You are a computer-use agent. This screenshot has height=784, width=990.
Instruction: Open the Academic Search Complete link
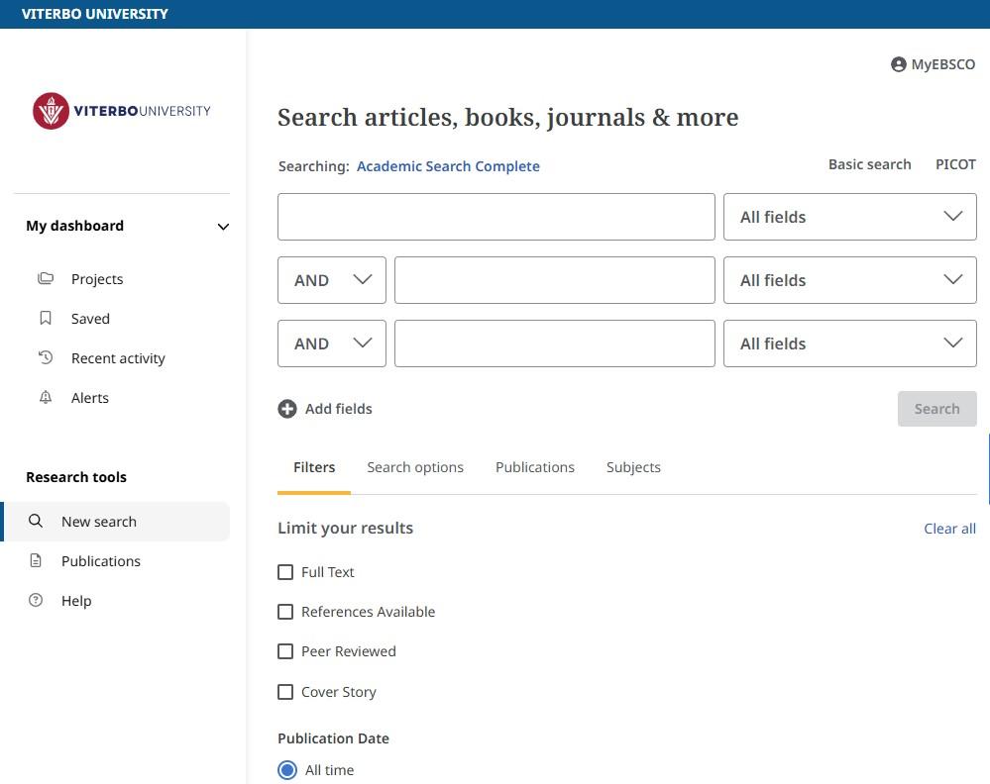pyautogui.click(x=448, y=165)
